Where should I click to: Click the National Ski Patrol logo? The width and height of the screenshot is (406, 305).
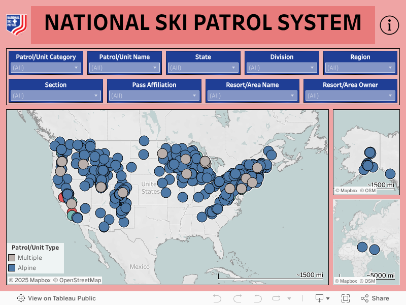coord(16,24)
